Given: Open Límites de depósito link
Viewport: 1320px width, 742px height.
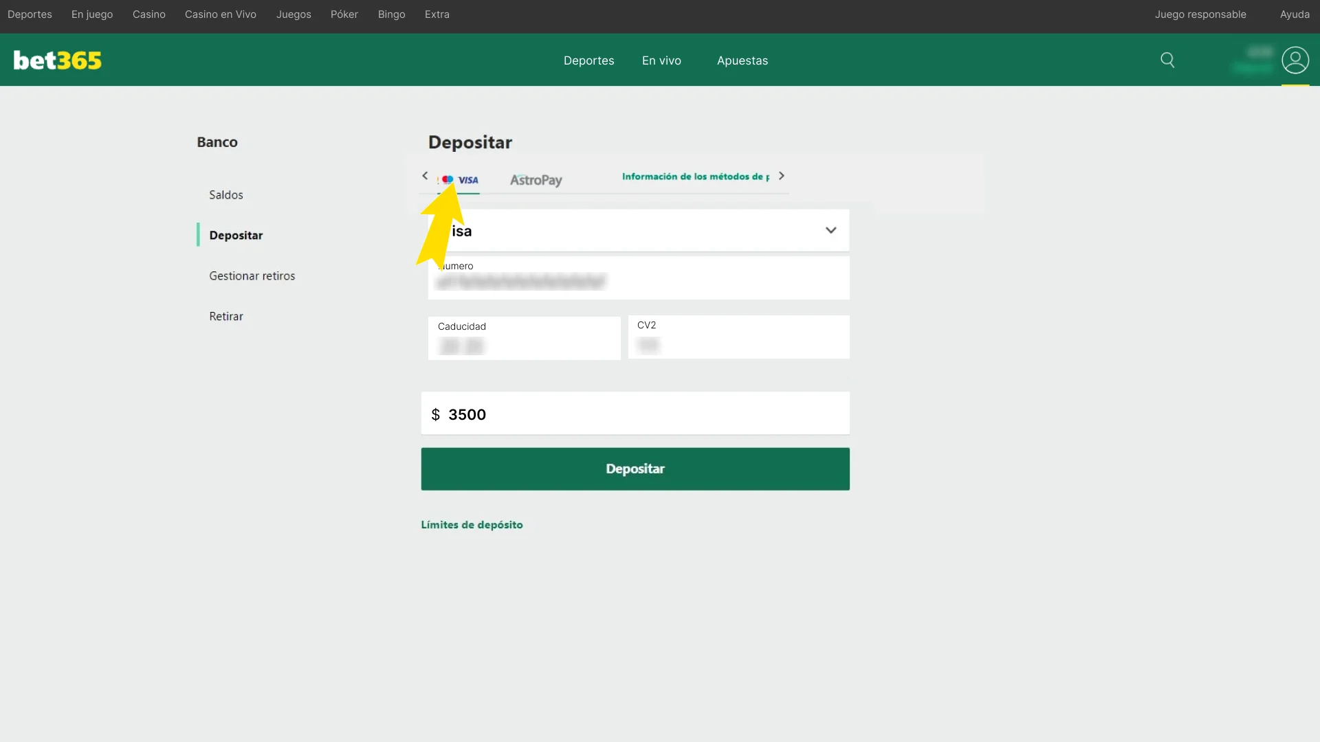Looking at the screenshot, I should [472, 524].
